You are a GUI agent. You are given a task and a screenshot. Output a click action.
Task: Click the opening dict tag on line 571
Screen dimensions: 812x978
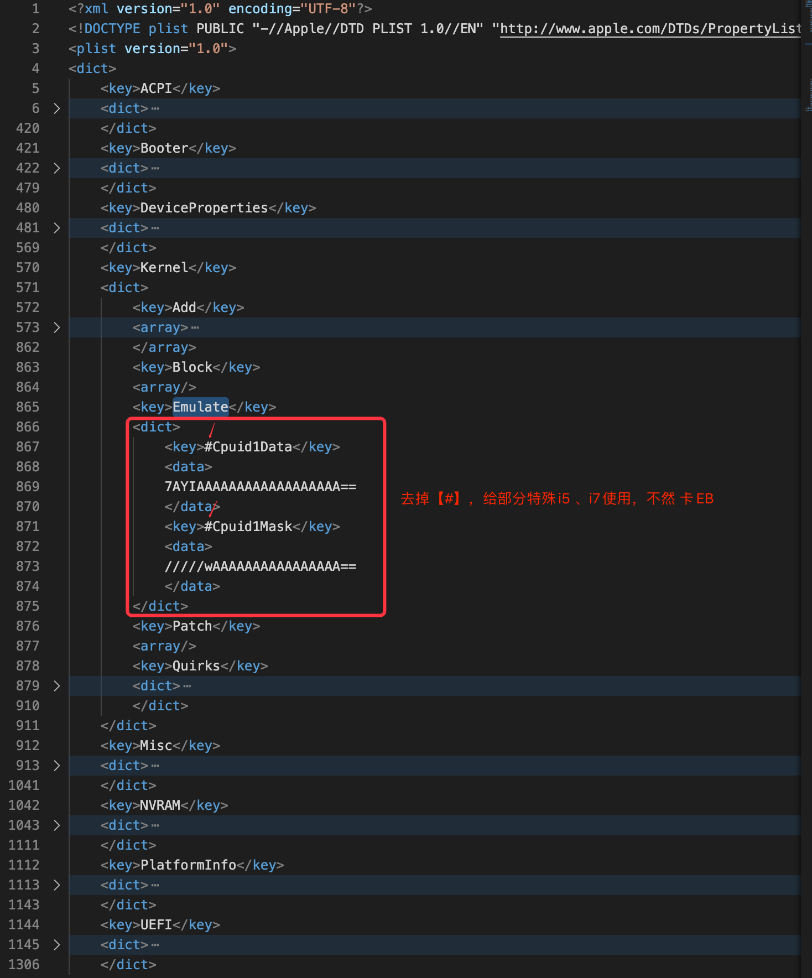click(x=124, y=288)
